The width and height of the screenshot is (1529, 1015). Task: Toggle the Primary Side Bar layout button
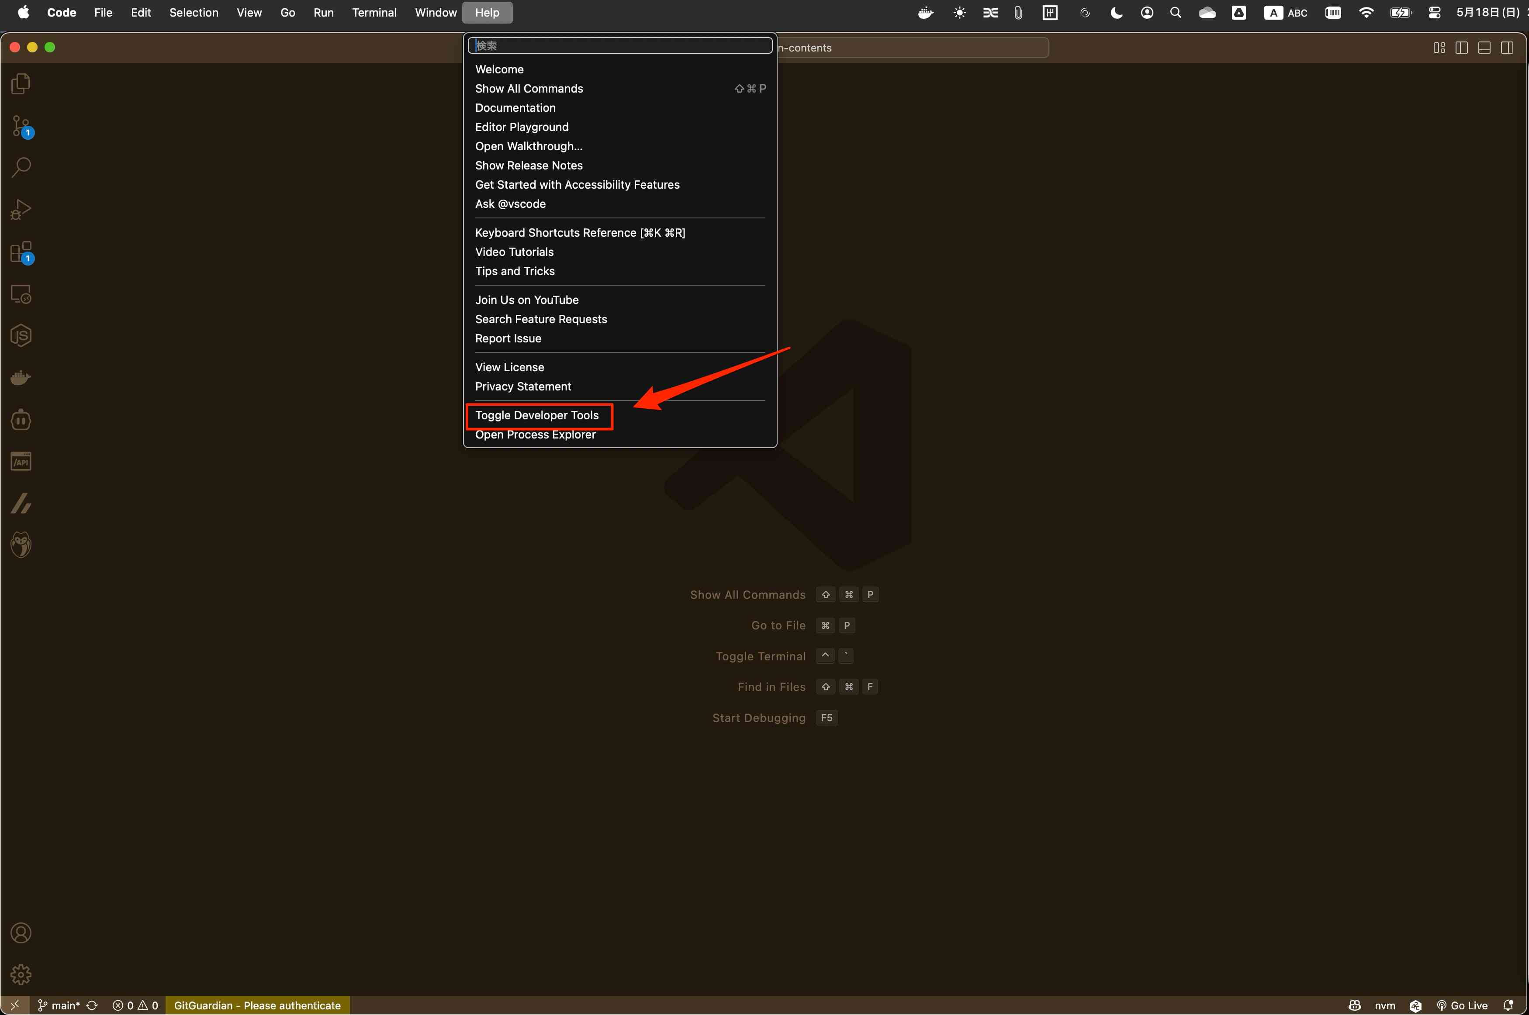[x=1461, y=48]
